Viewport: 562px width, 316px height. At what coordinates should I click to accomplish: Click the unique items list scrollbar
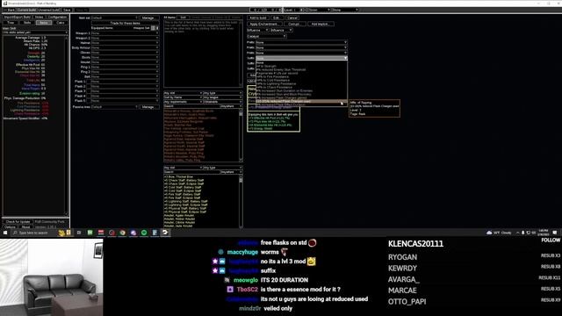pos(241,135)
